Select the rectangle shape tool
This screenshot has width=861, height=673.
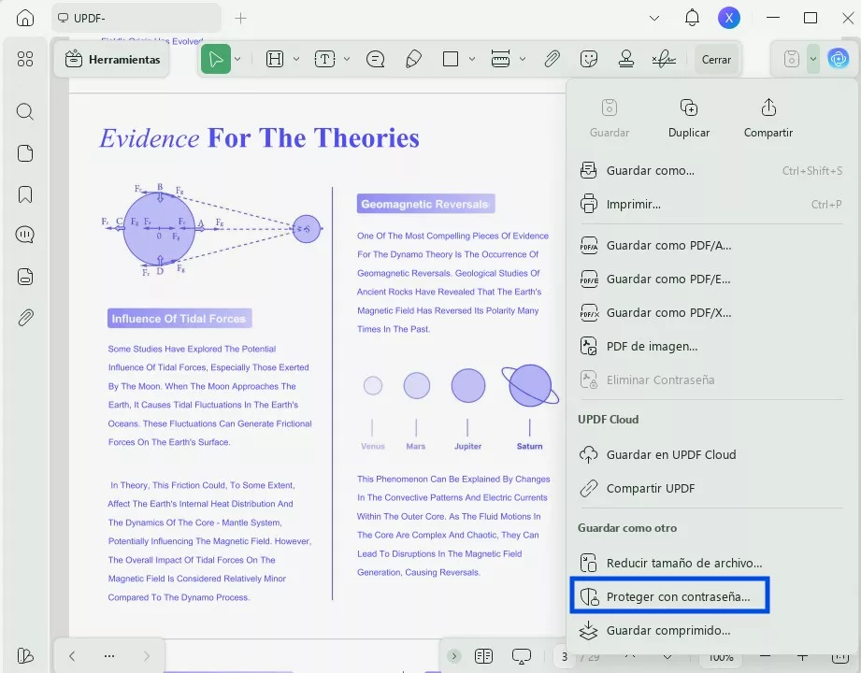(x=451, y=59)
